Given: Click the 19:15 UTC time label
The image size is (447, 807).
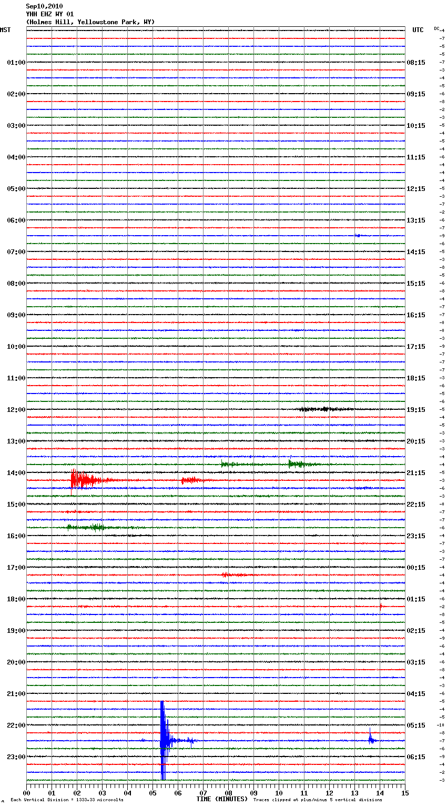Looking at the screenshot, I should [x=416, y=410].
